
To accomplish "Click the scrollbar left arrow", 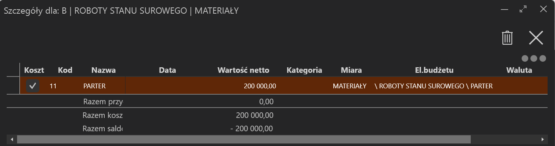I will click(x=12, y=139).
